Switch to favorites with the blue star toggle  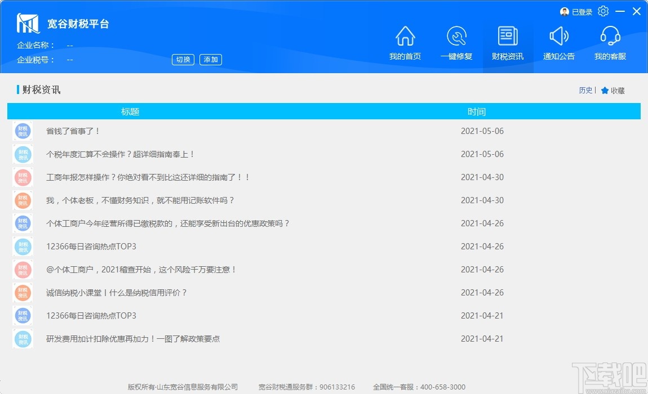click(604, 90)
